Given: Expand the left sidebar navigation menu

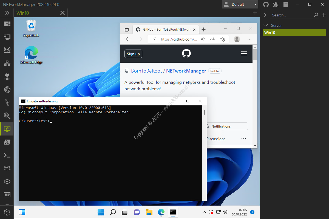Looking at the screenshot, I should pos(7,13).
